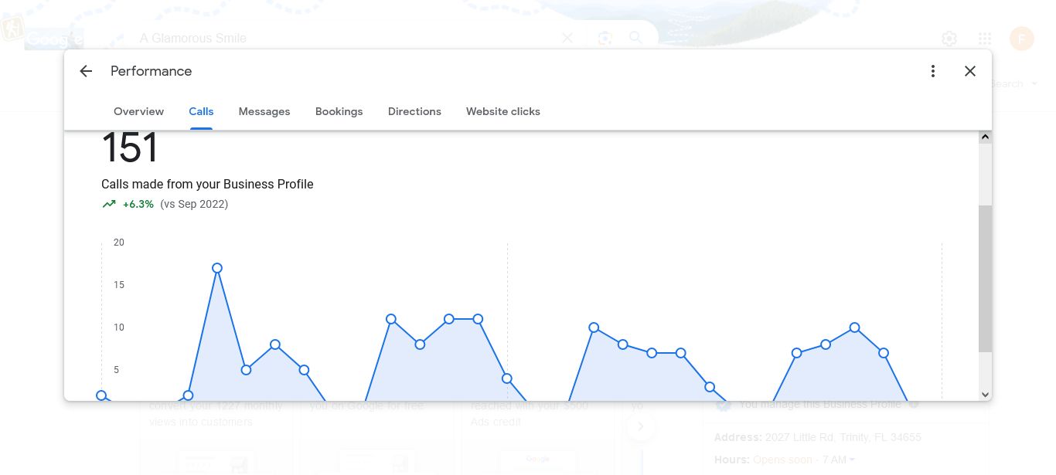
Task: Switch to the Overview tab
Action: [138, 111]
